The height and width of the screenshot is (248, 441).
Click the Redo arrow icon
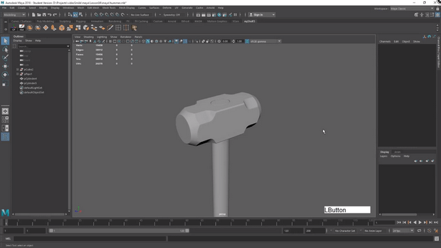point(55,14)
